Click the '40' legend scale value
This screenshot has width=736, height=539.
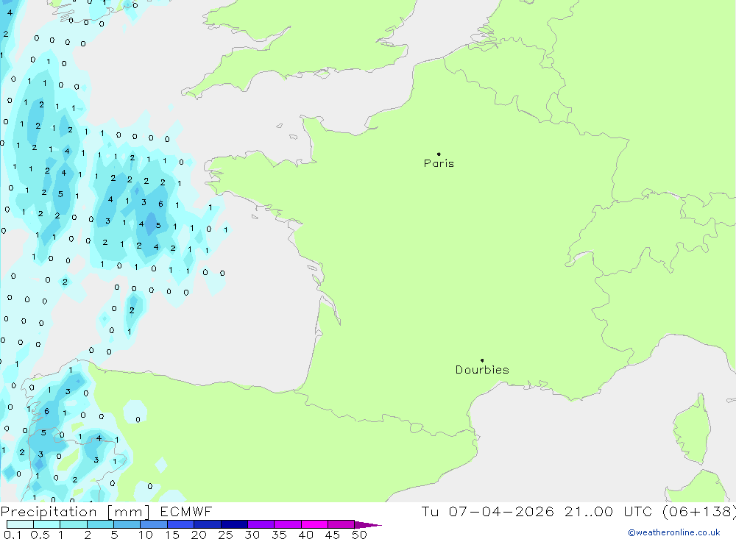click(306, 535)
